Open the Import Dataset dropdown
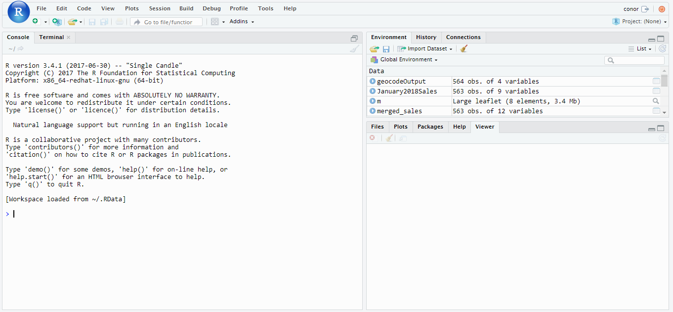Screen dimensions: 673x312 click(x=425, y=48)
